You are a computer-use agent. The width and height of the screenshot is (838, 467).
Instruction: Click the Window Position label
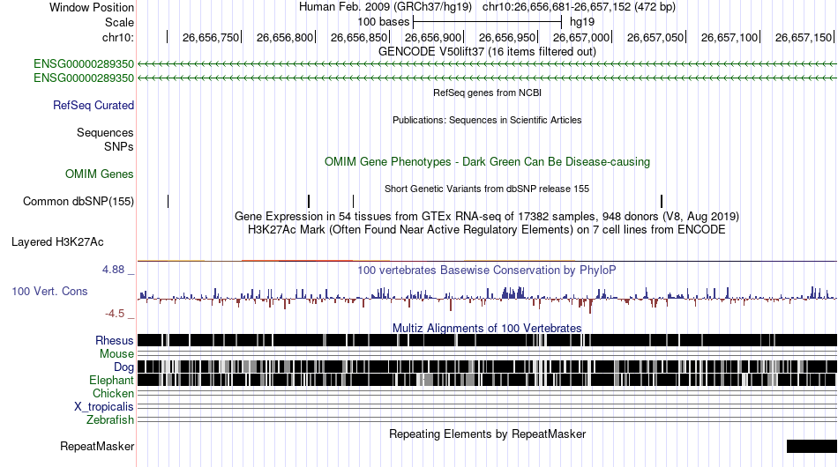click(x=92, y=7)
